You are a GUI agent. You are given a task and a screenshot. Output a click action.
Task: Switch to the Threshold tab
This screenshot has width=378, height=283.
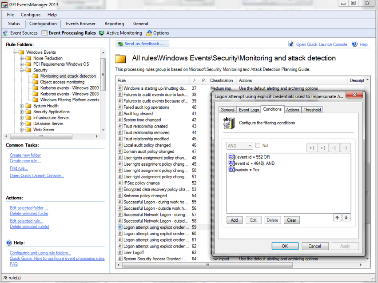pyautogui.click(x=312, y=110)
